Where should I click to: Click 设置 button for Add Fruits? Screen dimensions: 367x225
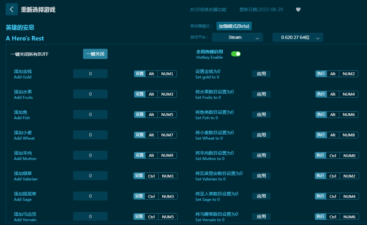point(140,94)
